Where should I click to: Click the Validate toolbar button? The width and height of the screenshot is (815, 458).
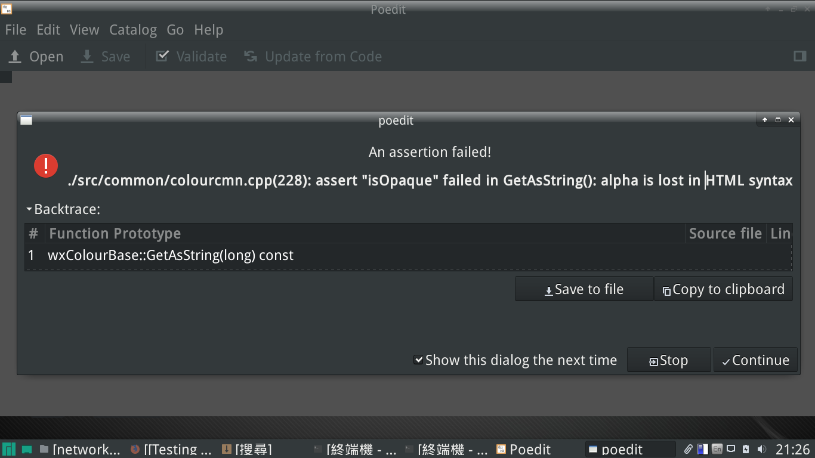tap(192, 57)
